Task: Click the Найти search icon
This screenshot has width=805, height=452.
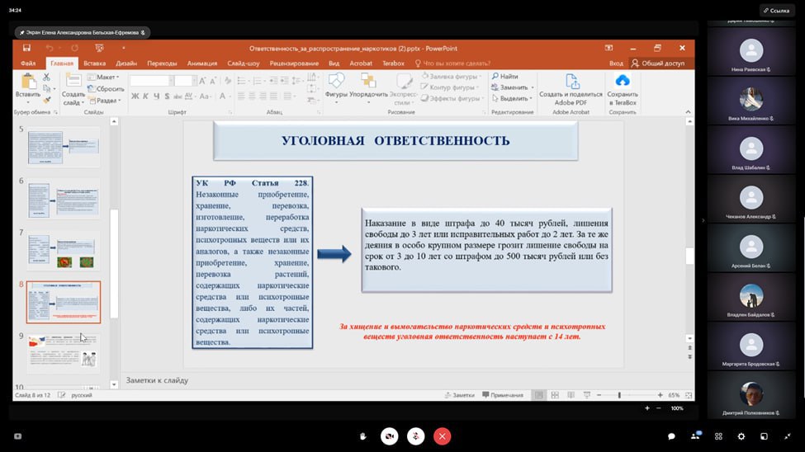Action: point(496,76)
